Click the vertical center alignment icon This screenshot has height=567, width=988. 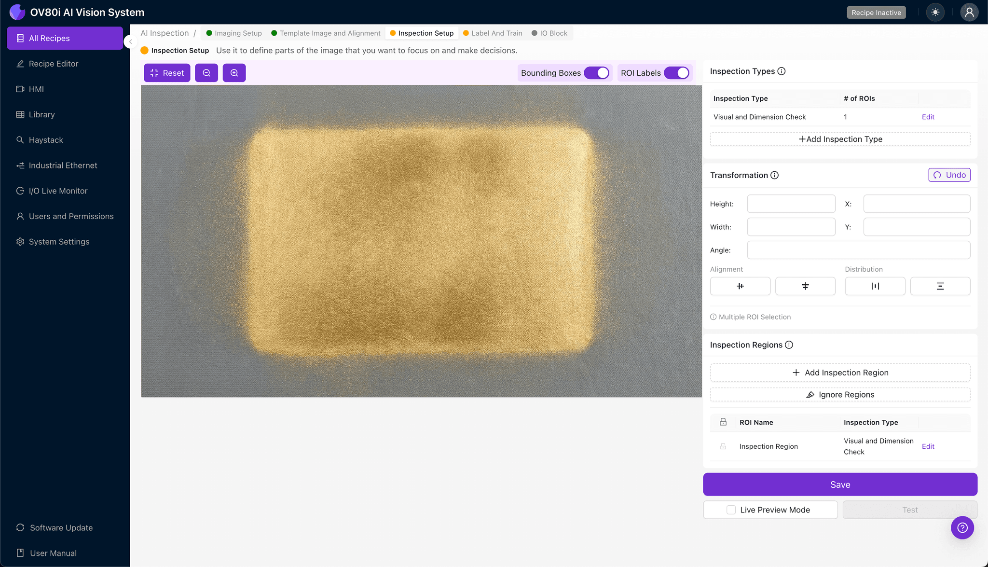[x=805, y=286]
